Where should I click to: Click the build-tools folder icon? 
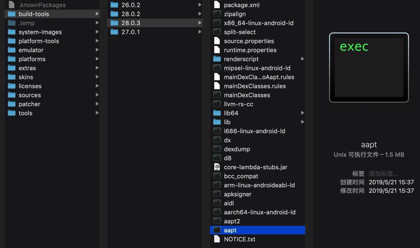pos(12,14)
